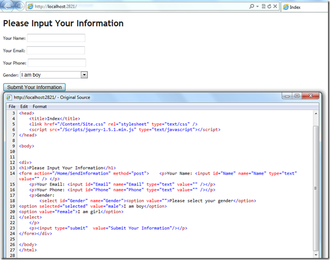Click the source viewer vertical scrollbar thumb
Screen dimensions: 330x260
316,188
